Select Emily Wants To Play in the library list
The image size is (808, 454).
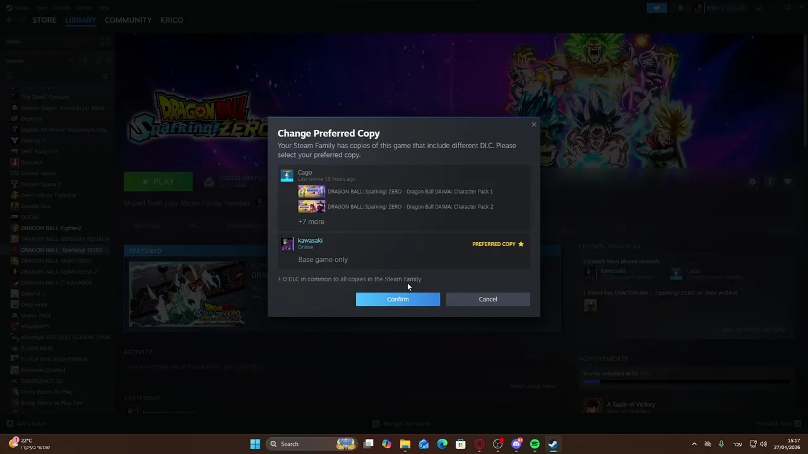pyautogui.click(x=47, y=392)
